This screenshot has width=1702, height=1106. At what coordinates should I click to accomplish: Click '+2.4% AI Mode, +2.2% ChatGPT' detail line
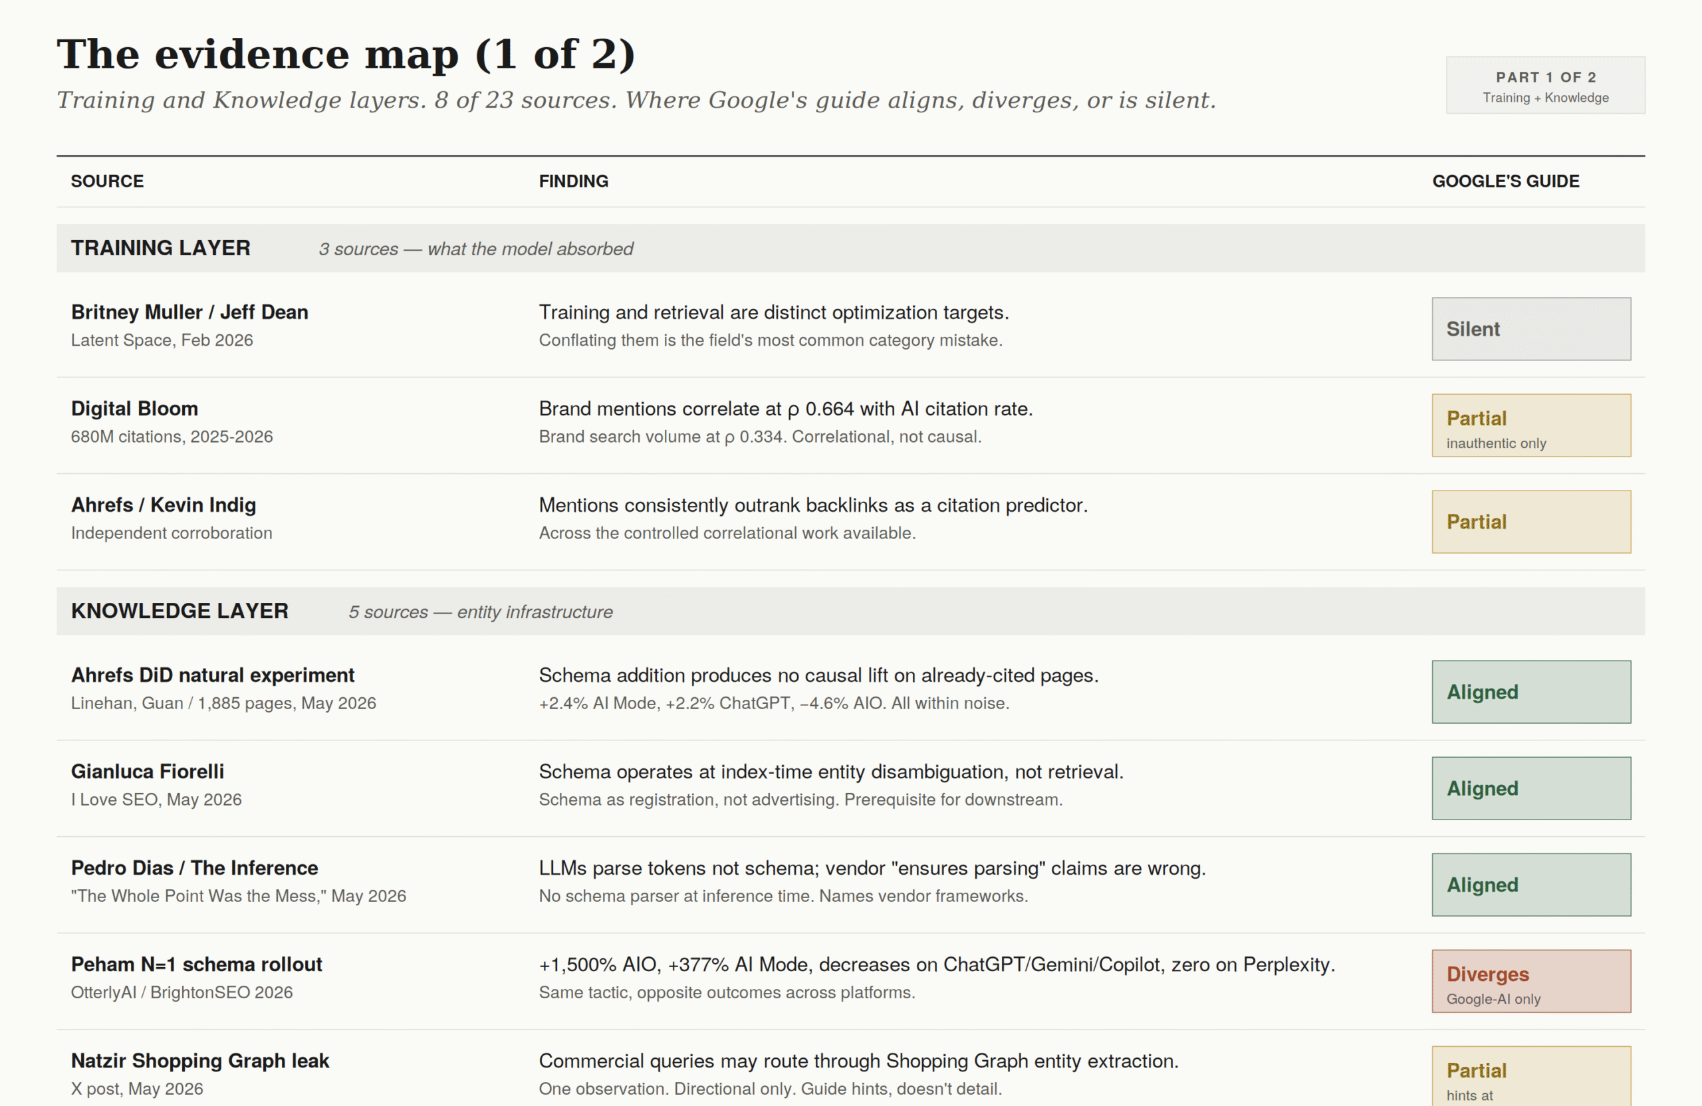(774, 703)
